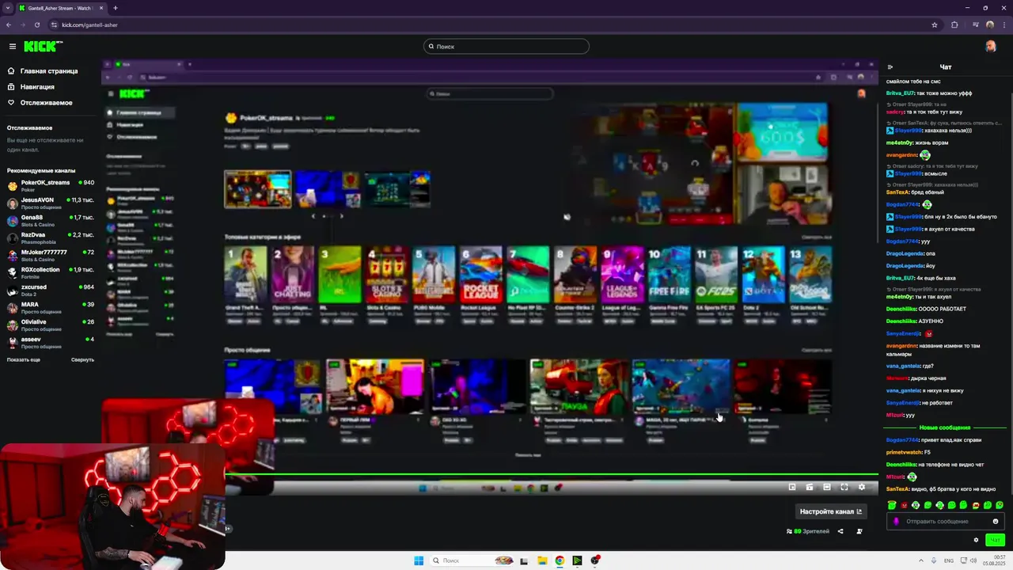
Task: Click the purple identity badge in chat input
Action: [897, 522]
